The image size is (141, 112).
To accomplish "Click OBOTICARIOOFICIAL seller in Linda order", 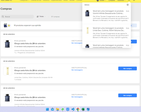I will [x=79, y=68].
